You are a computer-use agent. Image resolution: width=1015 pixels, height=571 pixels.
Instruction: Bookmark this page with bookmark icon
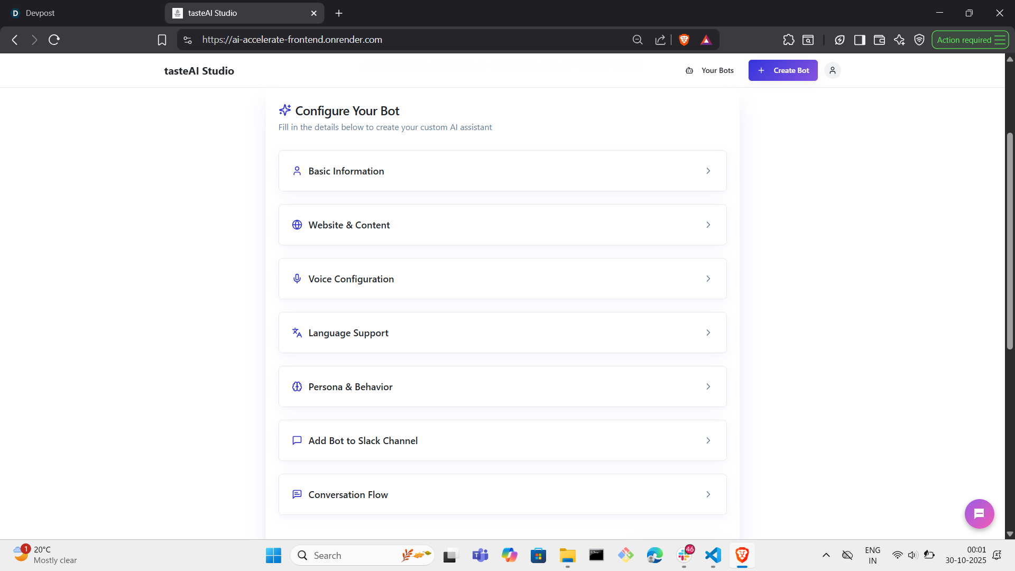point(162,40)
